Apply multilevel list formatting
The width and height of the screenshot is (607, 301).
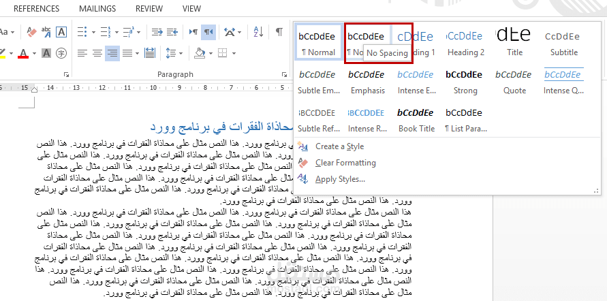pos(128,32)
